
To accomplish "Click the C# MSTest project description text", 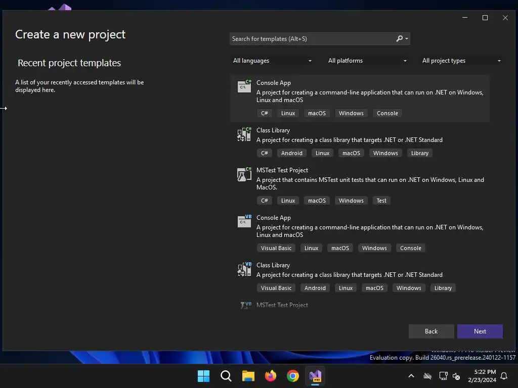I will (370, 183).
